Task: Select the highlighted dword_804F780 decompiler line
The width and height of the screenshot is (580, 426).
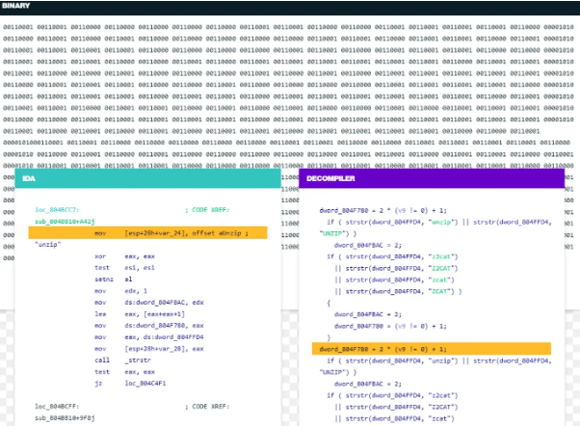Action: click(432, 349)
